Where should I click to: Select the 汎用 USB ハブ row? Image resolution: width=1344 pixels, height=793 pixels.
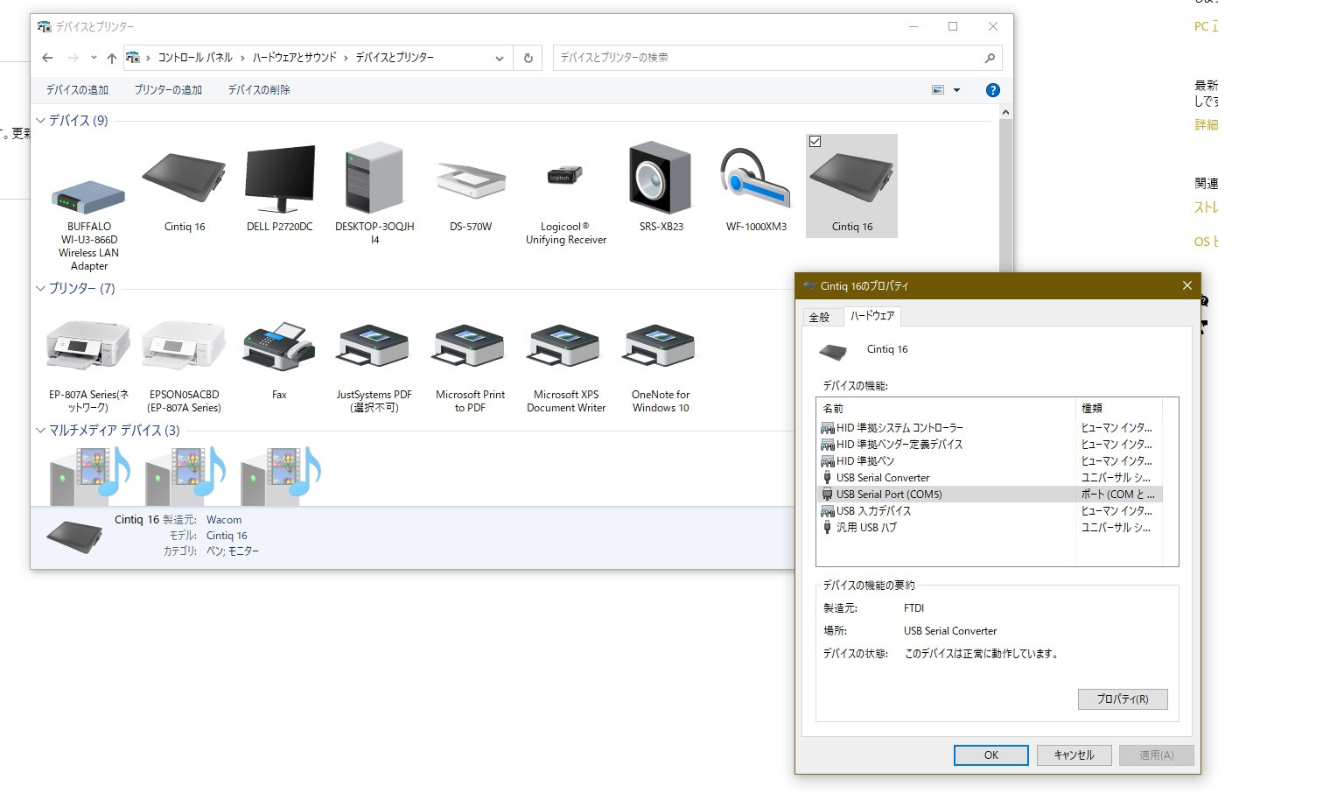coord(989,528)
